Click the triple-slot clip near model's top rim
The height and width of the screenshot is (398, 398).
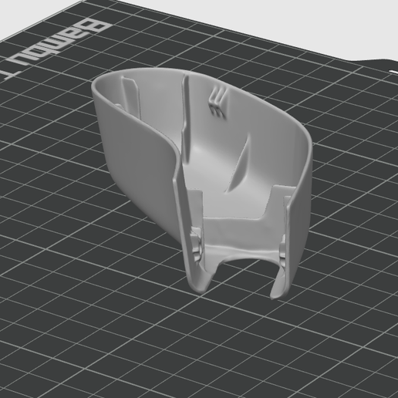[x=218, y=103]
